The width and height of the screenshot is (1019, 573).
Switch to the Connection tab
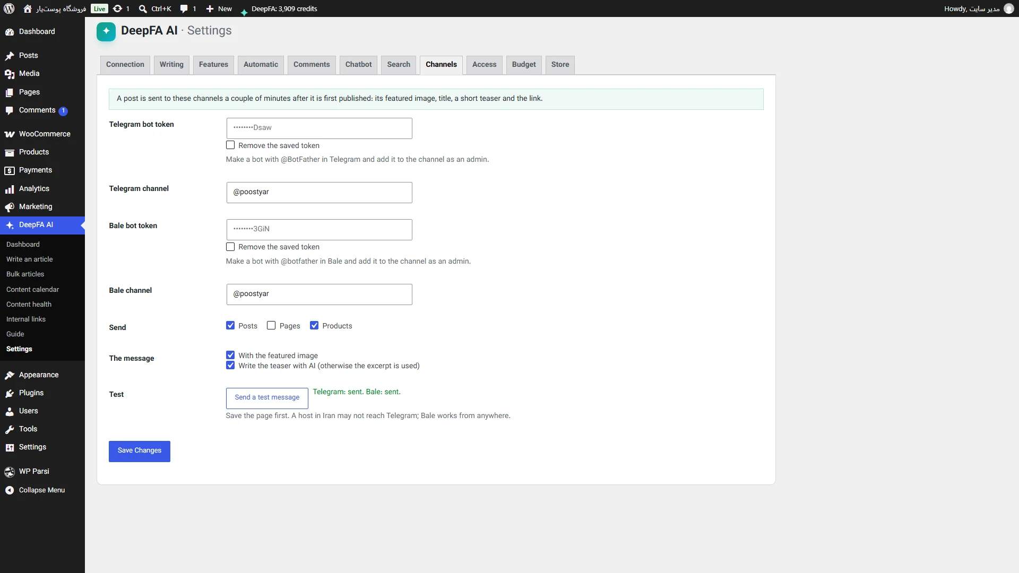125,65
